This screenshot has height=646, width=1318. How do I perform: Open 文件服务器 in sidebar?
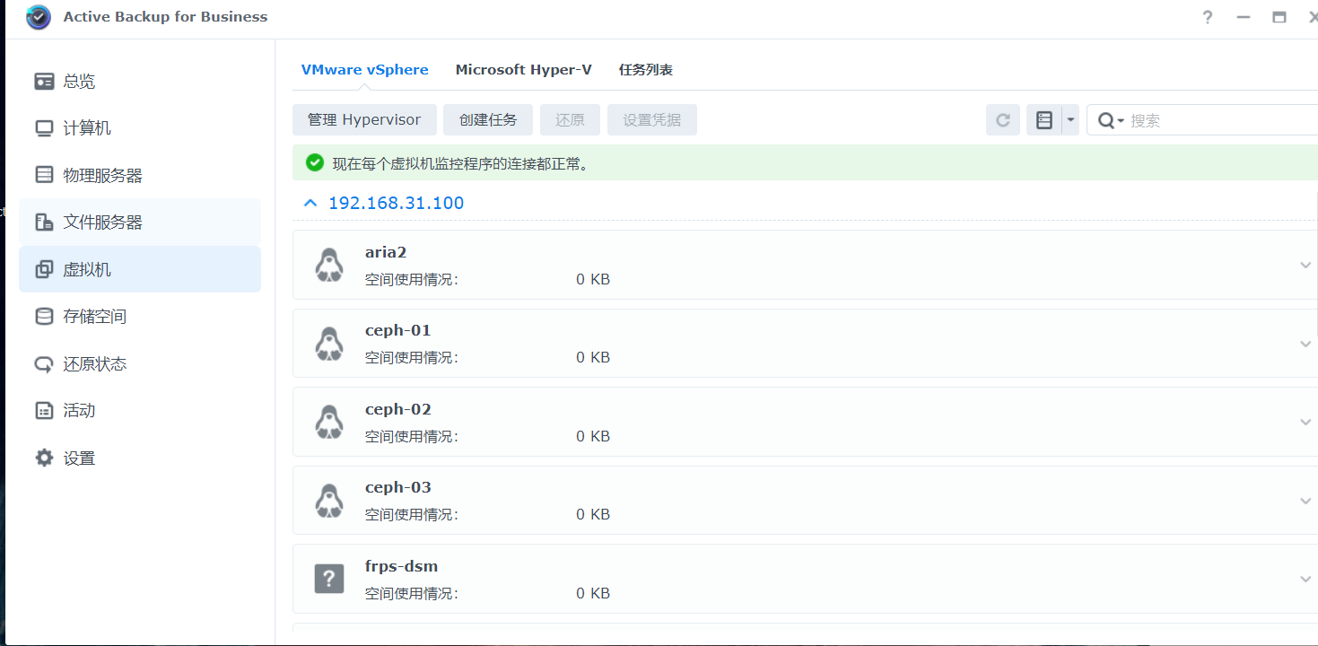tap(140, 223)
